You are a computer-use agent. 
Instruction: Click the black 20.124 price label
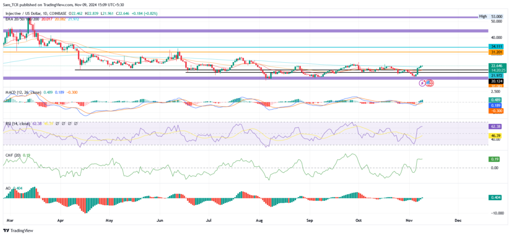tap(496, 81)
